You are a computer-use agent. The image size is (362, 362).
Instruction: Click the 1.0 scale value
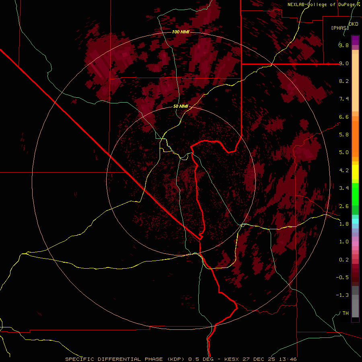(344, 242)
